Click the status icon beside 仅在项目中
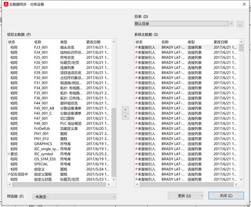This screenshot has width=251, height=207. tap(9, 174)
